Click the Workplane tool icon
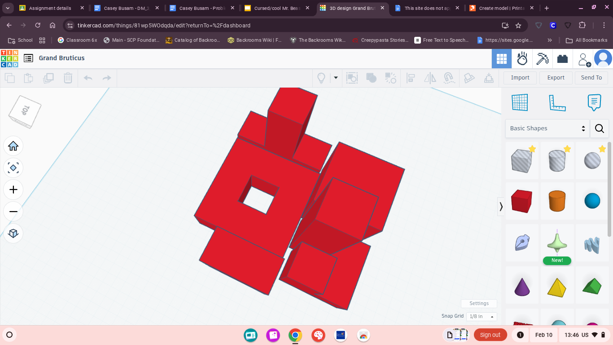 pos(520,102)
